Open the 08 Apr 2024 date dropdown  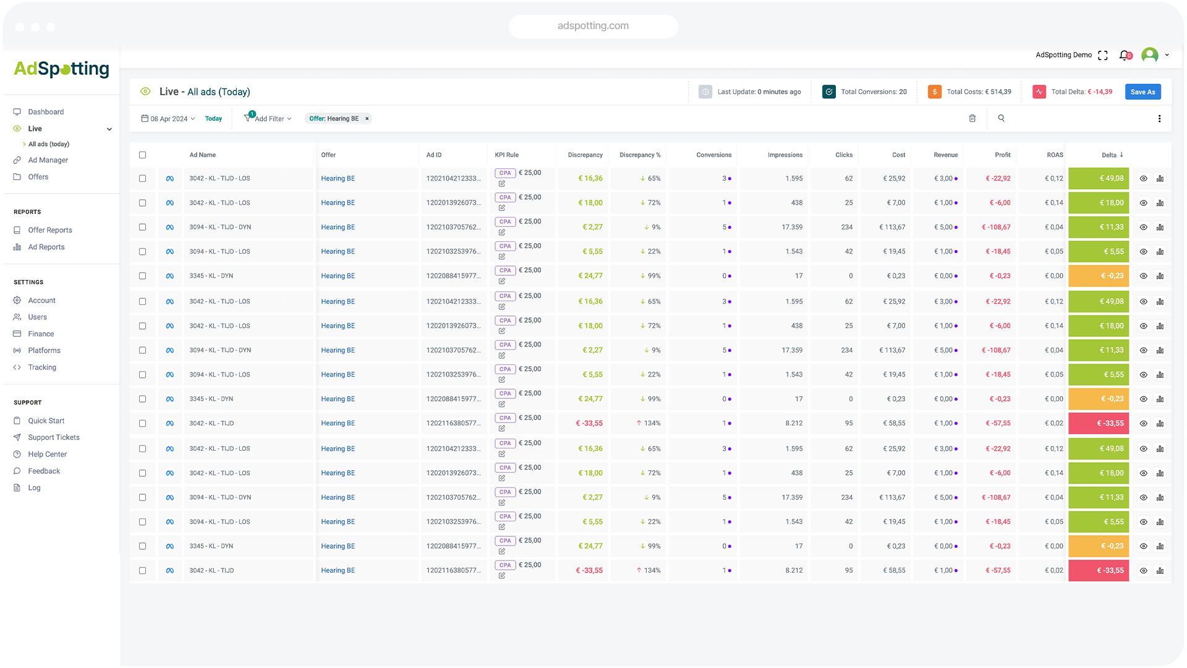[x=168, y=119]
